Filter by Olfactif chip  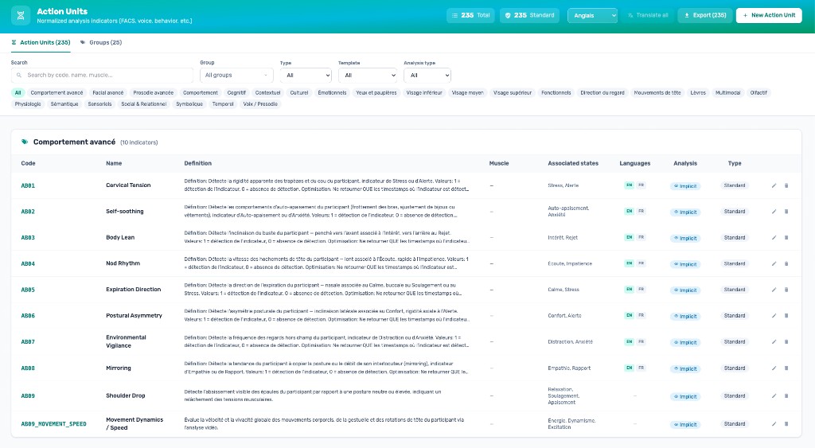coord(758,93)
